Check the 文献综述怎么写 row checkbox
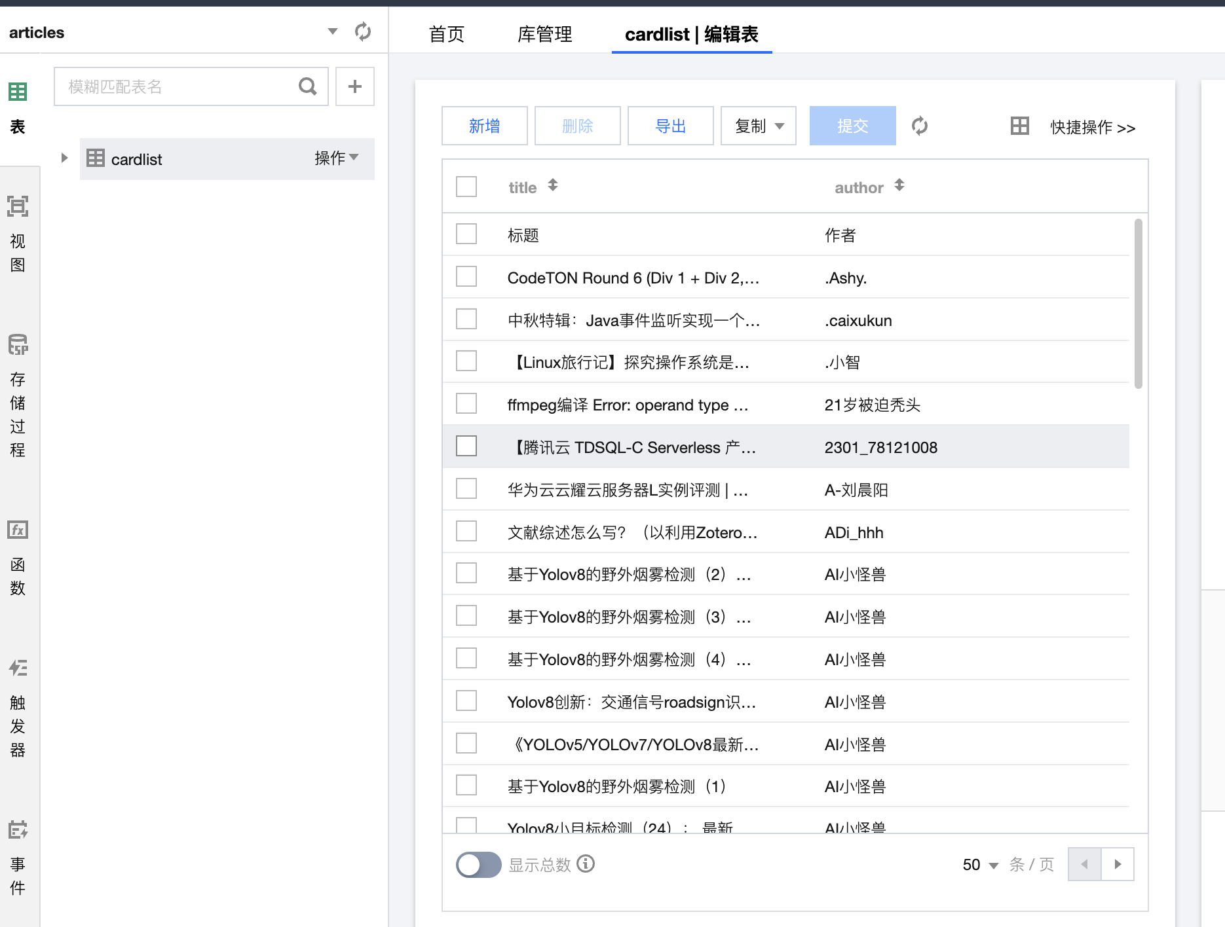This screenshot has width=1225, height=927. (466, 531)
